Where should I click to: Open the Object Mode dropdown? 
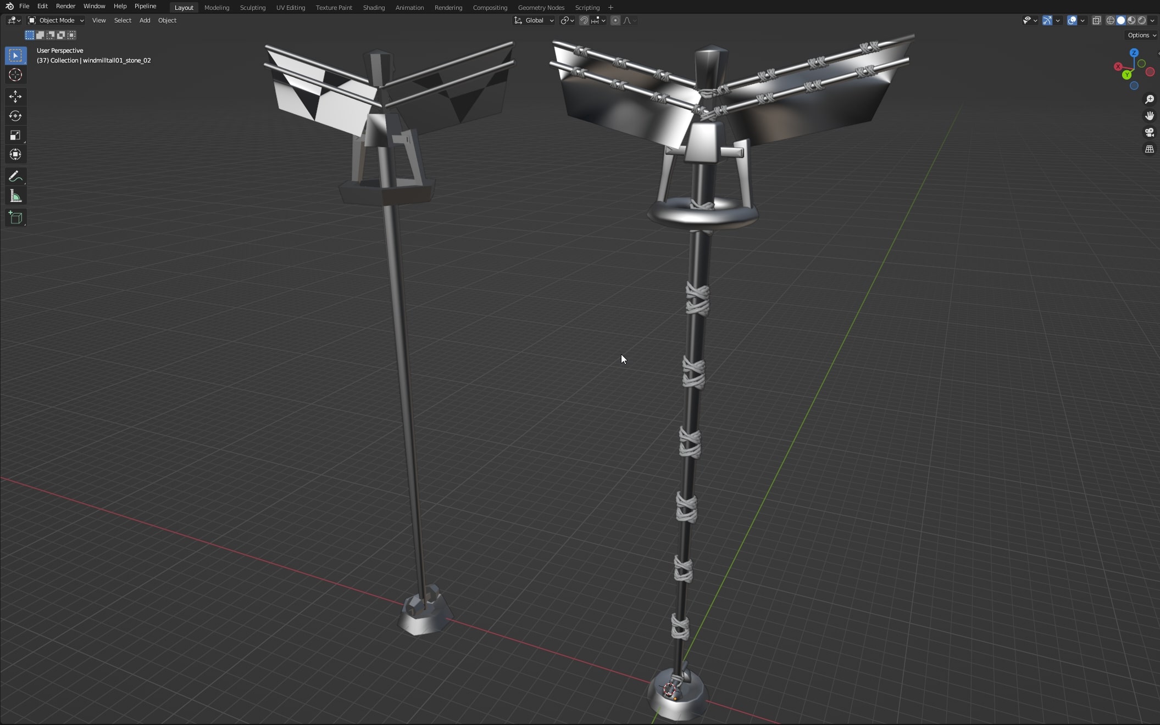click(56, 20)
